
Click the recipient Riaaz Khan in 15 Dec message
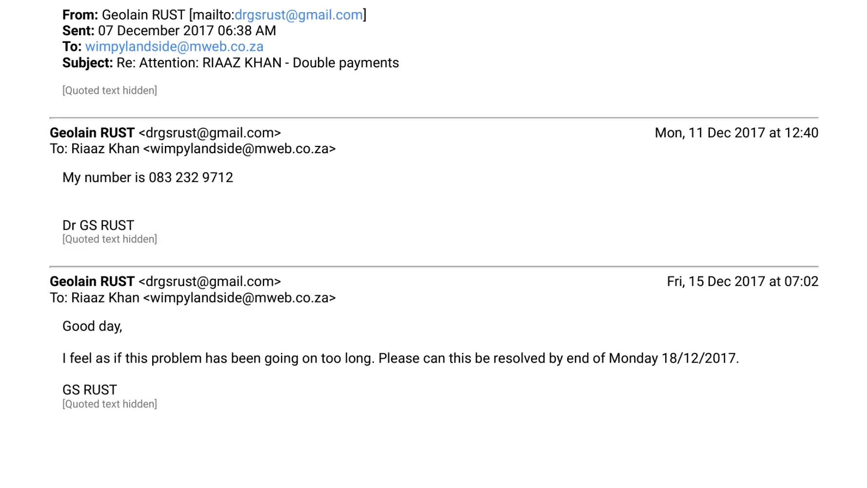coord(105,298)
